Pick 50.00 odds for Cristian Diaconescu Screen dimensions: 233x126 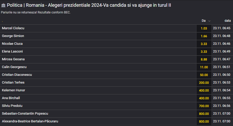pos(204,75)
